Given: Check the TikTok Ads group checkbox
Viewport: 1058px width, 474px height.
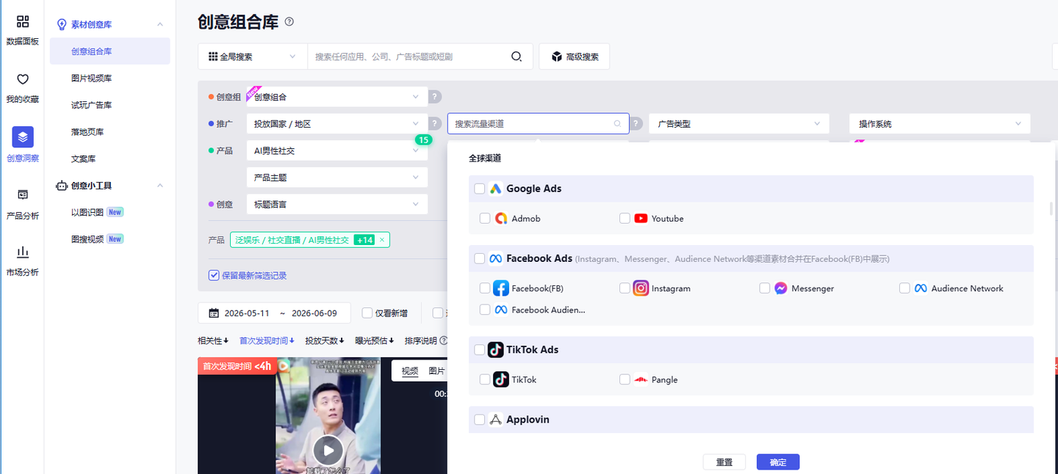Looking at the screenshot, I should (479, 350).
